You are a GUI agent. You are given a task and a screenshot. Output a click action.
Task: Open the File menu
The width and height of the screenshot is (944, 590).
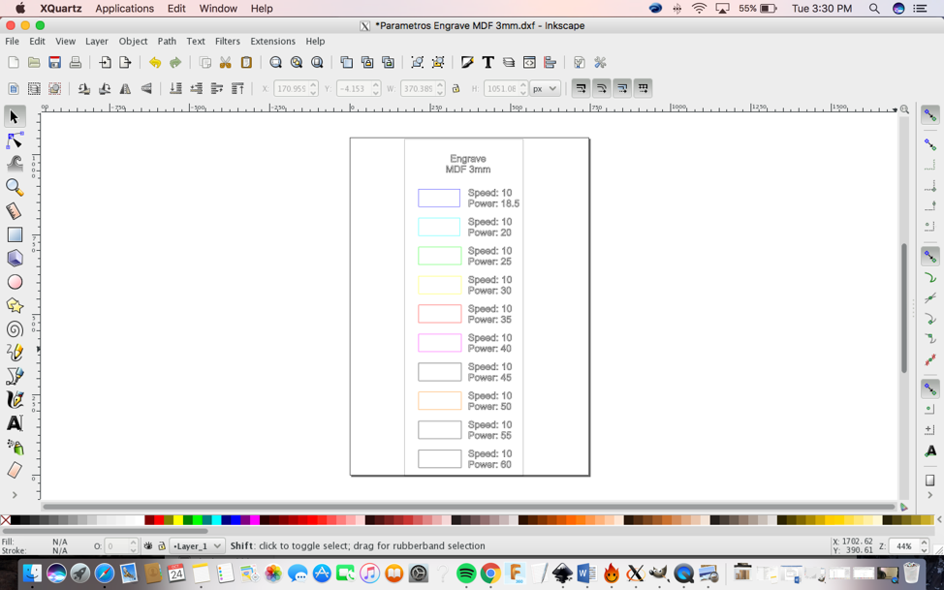click(12, 41)
